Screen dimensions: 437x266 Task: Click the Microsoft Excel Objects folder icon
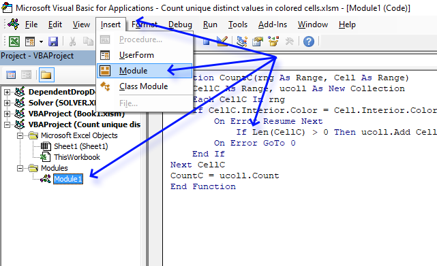pos(33,135)
